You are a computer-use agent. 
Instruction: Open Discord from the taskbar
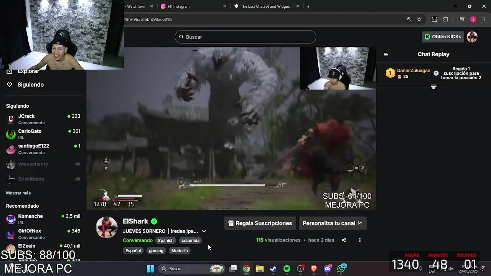[327, 269]
